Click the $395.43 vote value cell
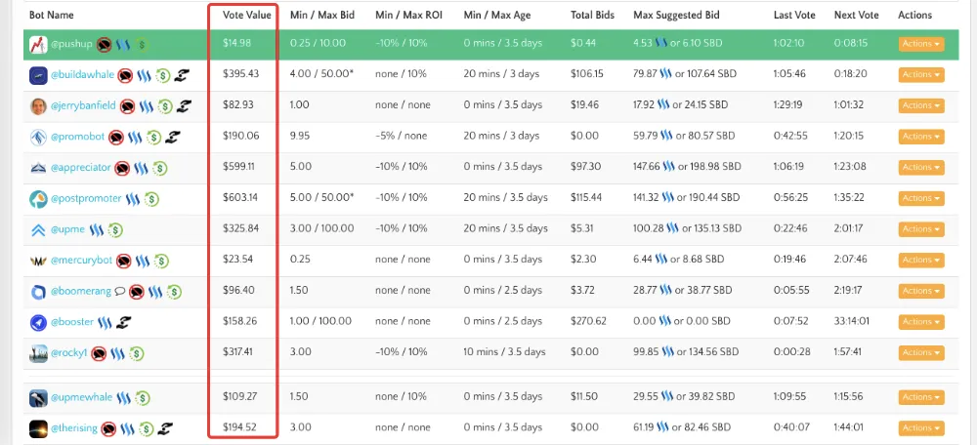The width and height of the screenshot is (977, 445). click(x=240, y=74)
